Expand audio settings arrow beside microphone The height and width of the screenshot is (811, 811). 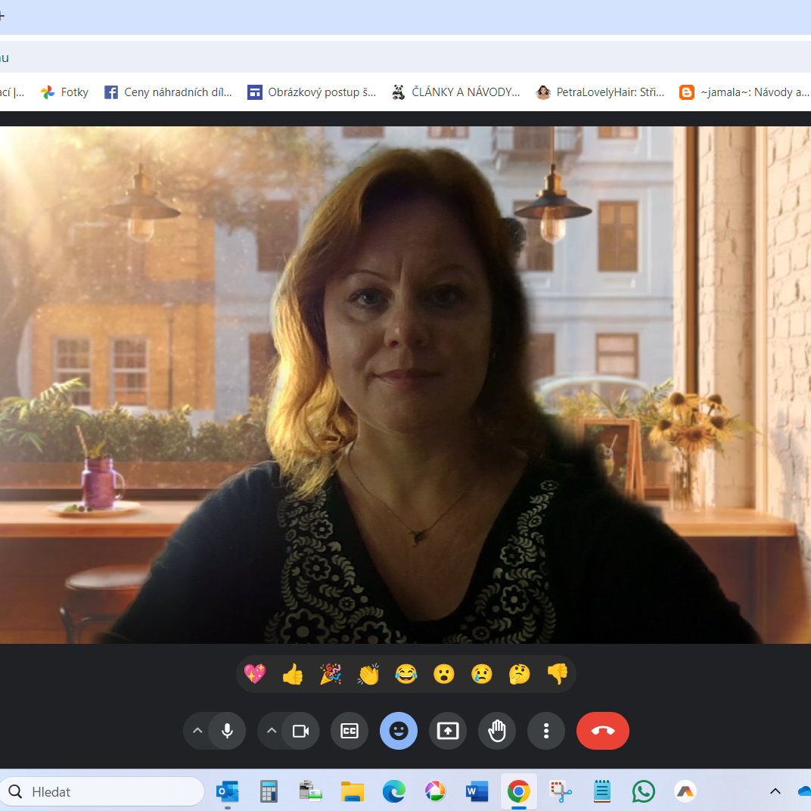click(x=197, y=731)
